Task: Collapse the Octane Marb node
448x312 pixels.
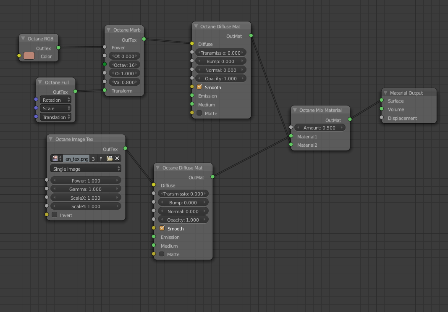Action: pyautogui.click(x=109, y=30)
